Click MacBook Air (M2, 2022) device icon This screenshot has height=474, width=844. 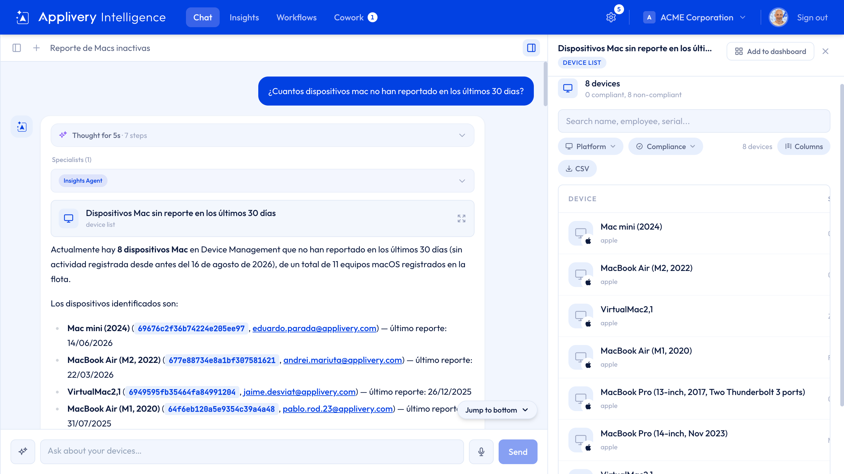click(580, 275)
